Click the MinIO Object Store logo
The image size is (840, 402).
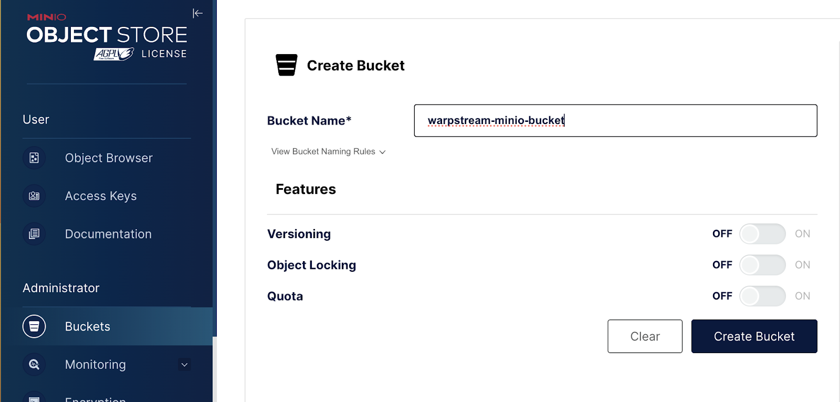tap(107, 35)
